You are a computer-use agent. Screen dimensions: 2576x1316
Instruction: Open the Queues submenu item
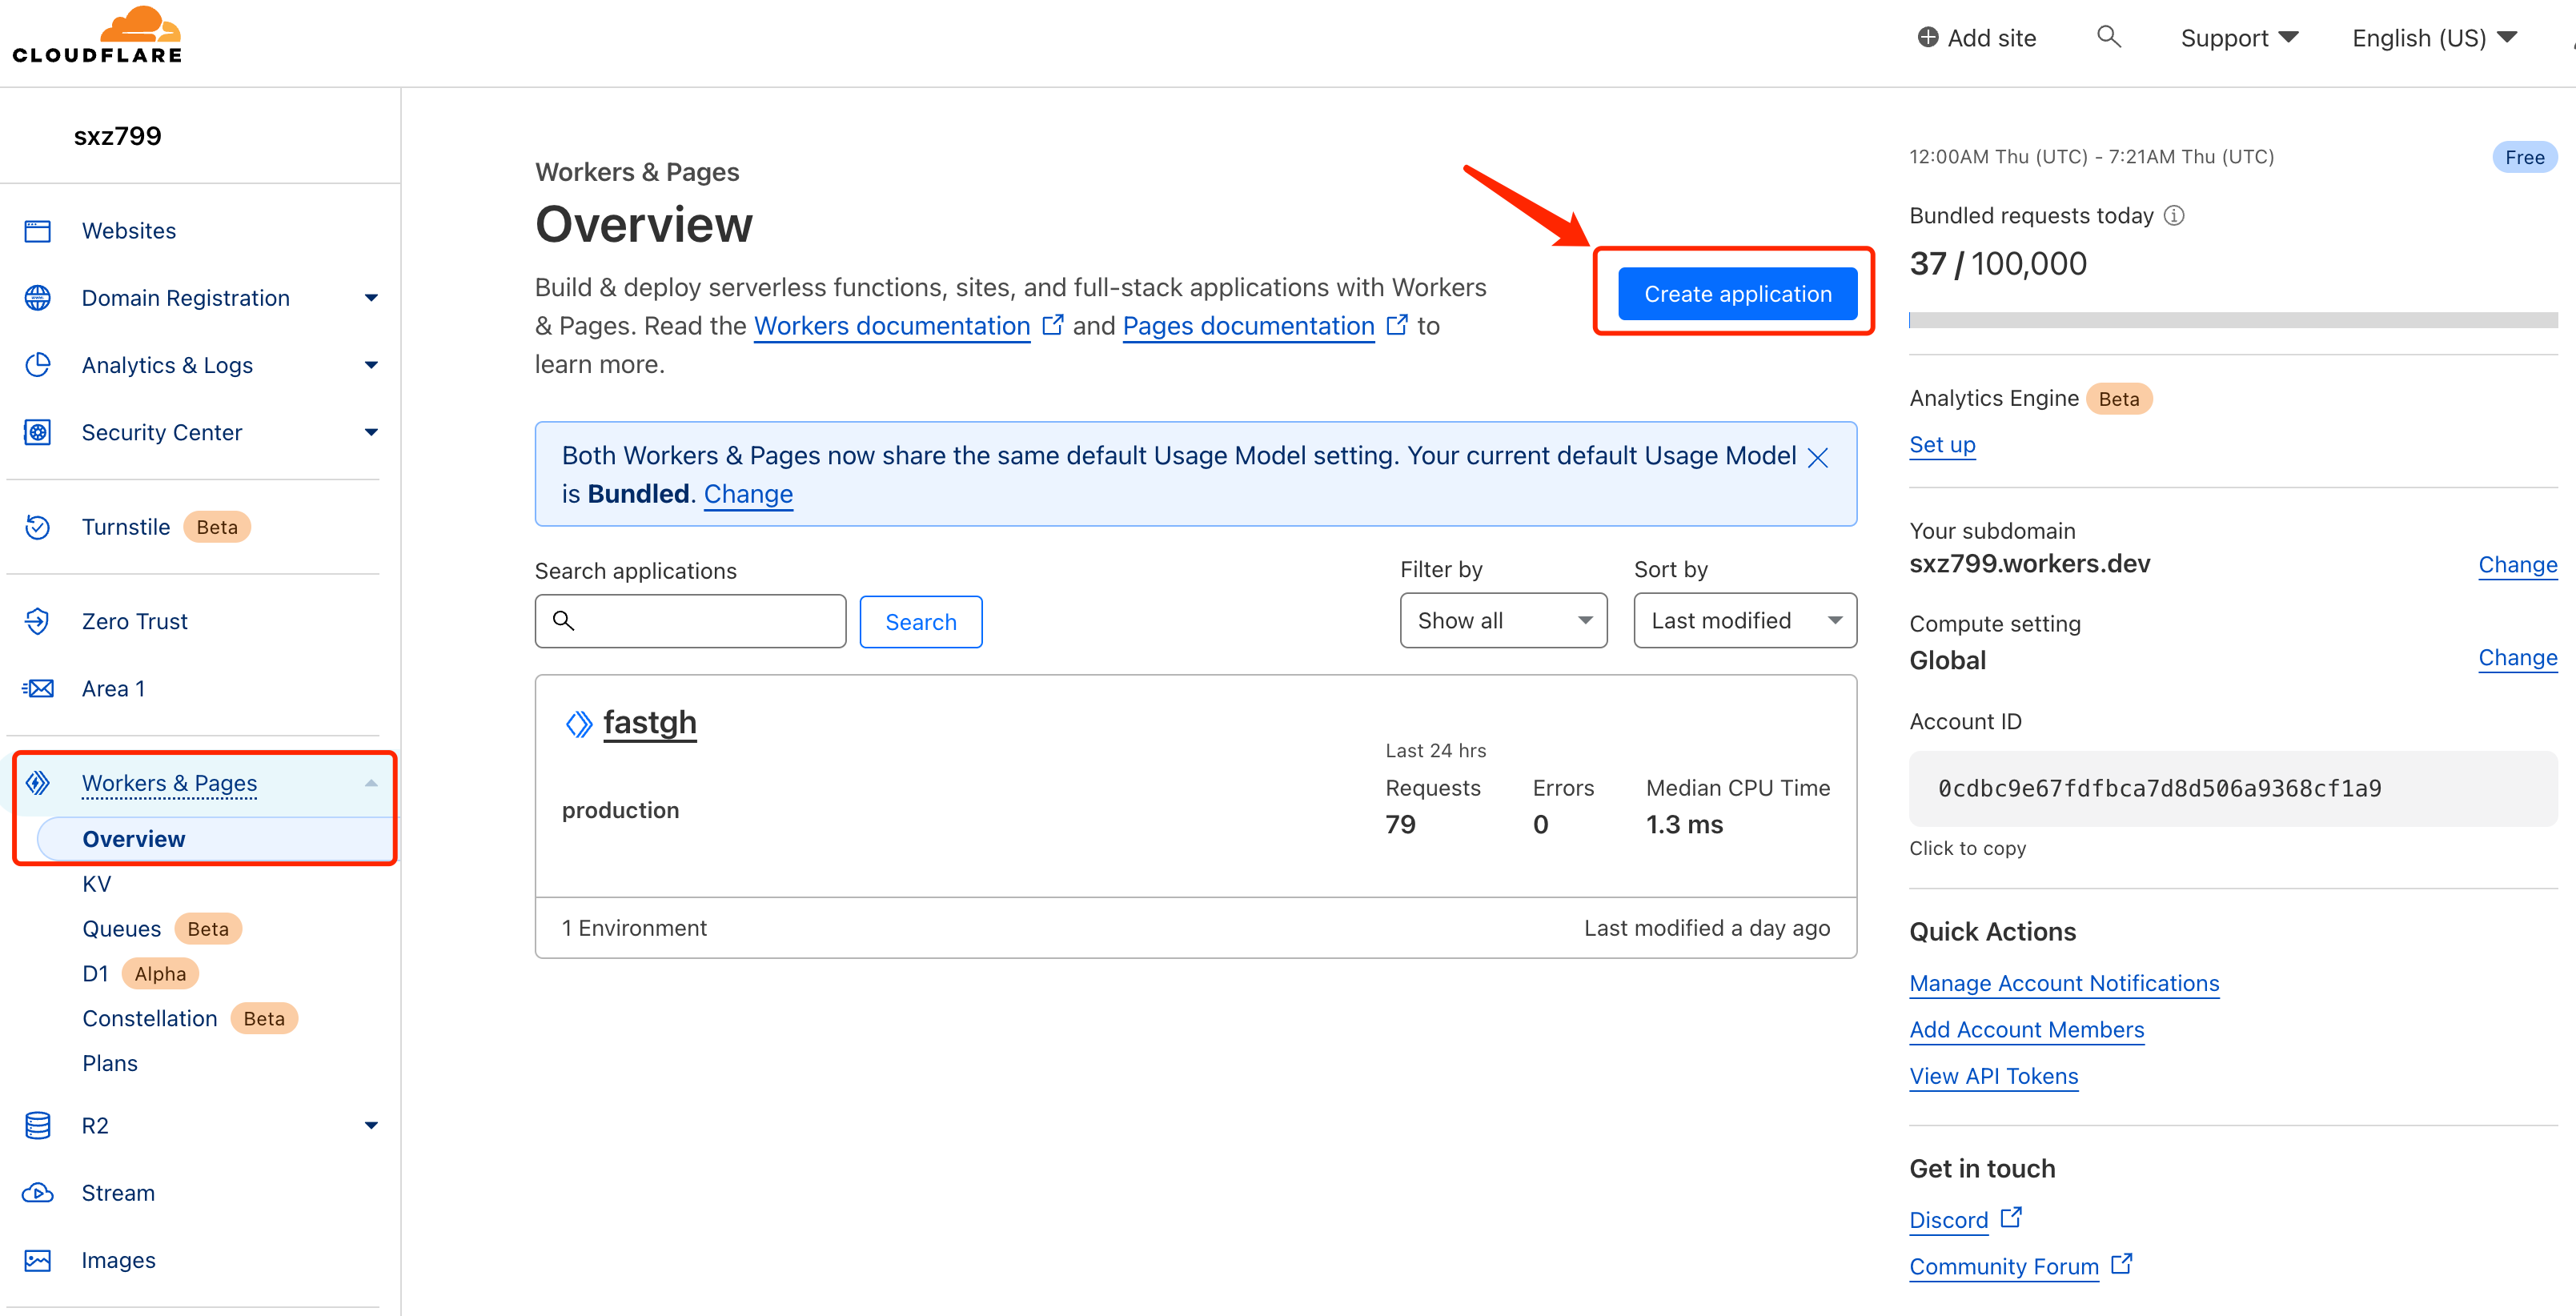coord(121,929)
